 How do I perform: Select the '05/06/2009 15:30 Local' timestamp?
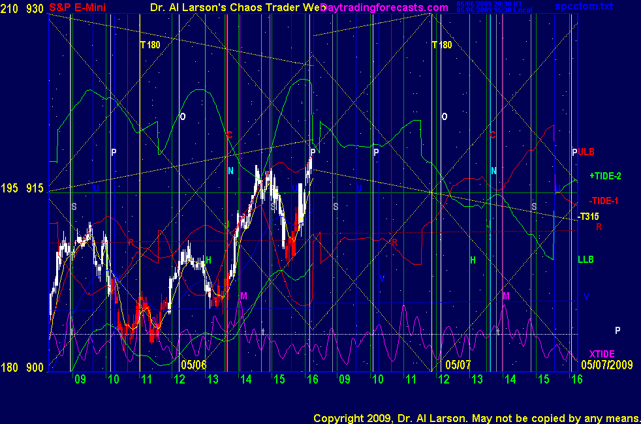pyautogui.click(x=494, y=10)
